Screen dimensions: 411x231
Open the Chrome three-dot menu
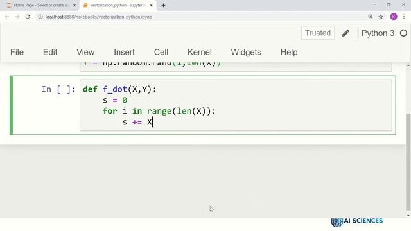[x=404, y=17]
